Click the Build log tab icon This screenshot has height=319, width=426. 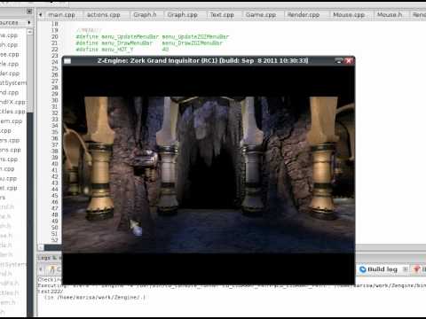click(362, 269)
